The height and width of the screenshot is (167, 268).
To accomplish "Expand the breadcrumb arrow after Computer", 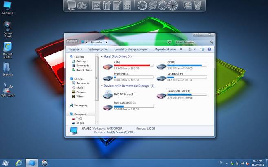I will click(x=106, y=42).
